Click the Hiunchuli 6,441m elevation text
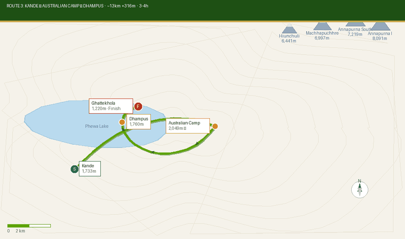The height and width of the screenshot is (239, 405). pyautogui.click(x=289, y=41)
